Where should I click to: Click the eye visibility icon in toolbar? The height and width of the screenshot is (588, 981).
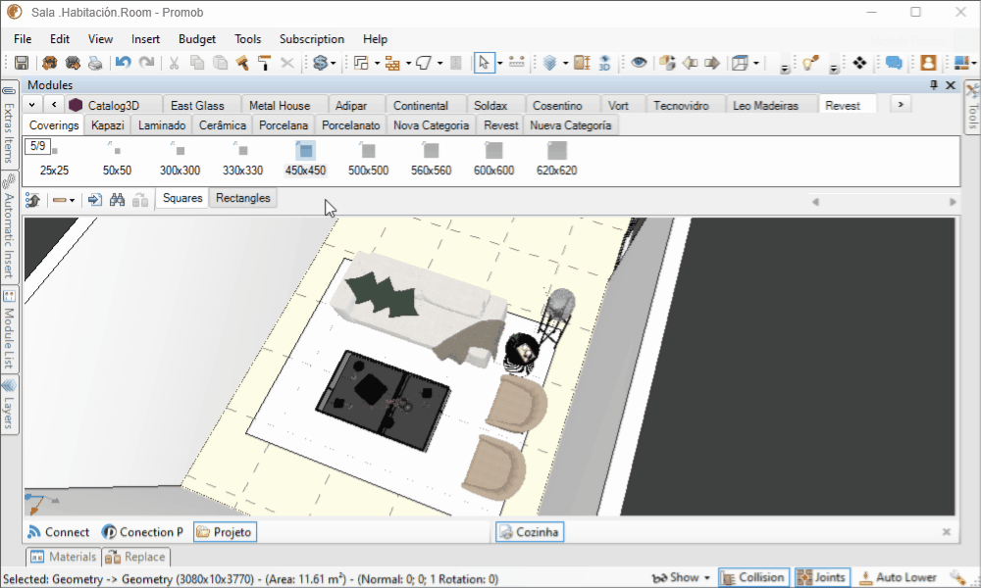pyautogui.click(x=639, y=63)
